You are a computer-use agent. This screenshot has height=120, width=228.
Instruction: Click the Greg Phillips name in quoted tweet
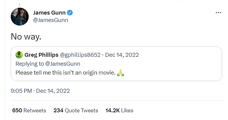(41, 55)
